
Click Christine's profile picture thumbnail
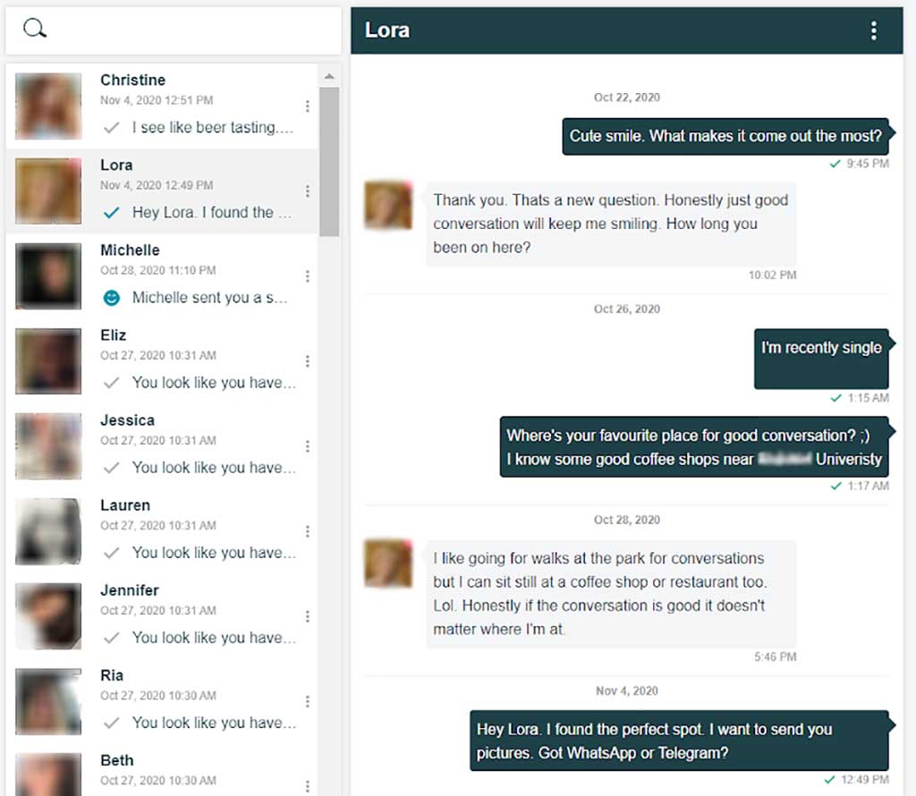click(x=47, y=106)
